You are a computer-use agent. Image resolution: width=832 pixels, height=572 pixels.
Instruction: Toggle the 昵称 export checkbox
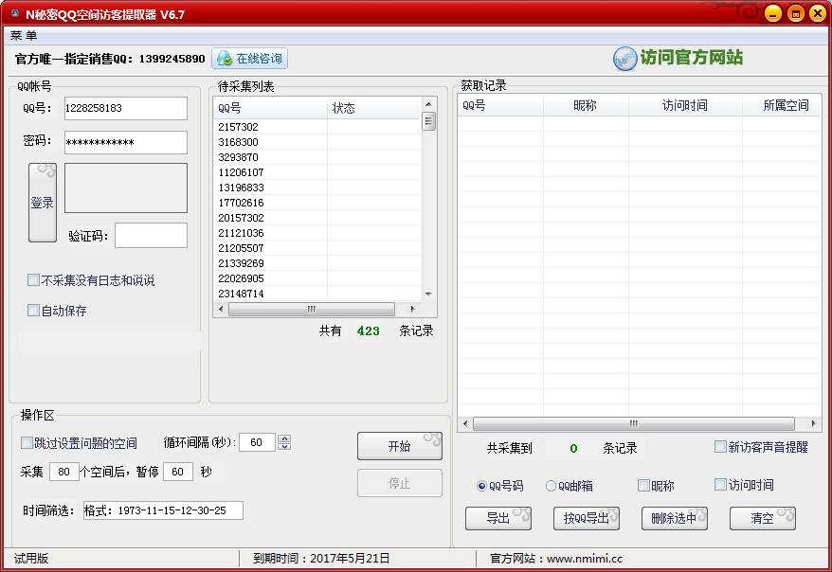click(643, 485)
